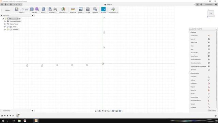
Task: Select the Add-Ins scripts icon
Action: 95,9
